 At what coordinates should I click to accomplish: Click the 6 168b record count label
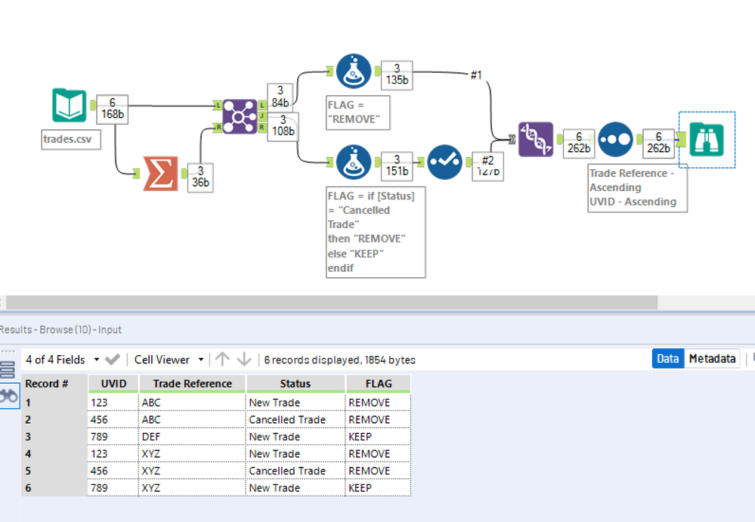pos(112,110)
